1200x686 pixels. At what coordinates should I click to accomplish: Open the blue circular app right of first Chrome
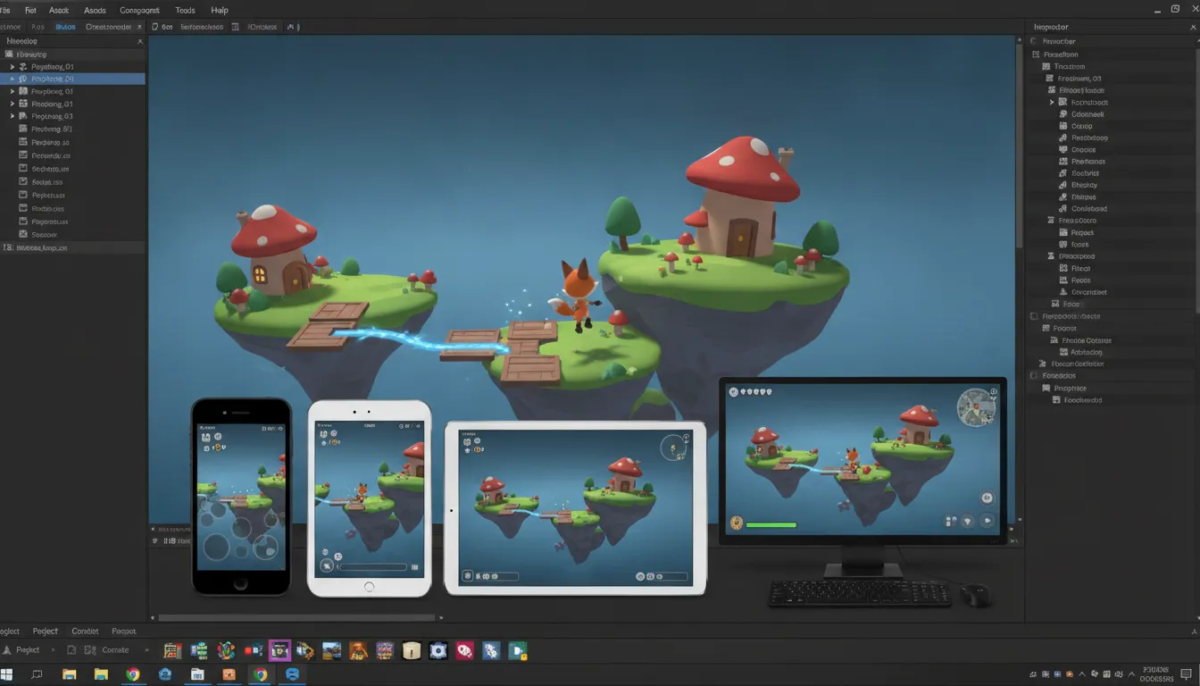point(165,674)
